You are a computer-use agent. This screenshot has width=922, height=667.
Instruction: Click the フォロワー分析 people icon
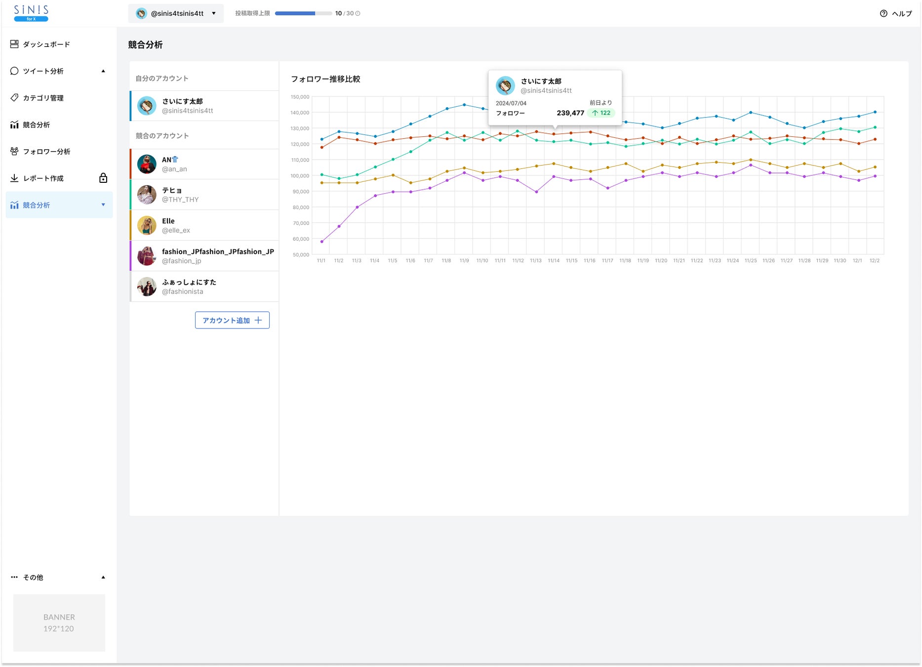click(14, 151)
